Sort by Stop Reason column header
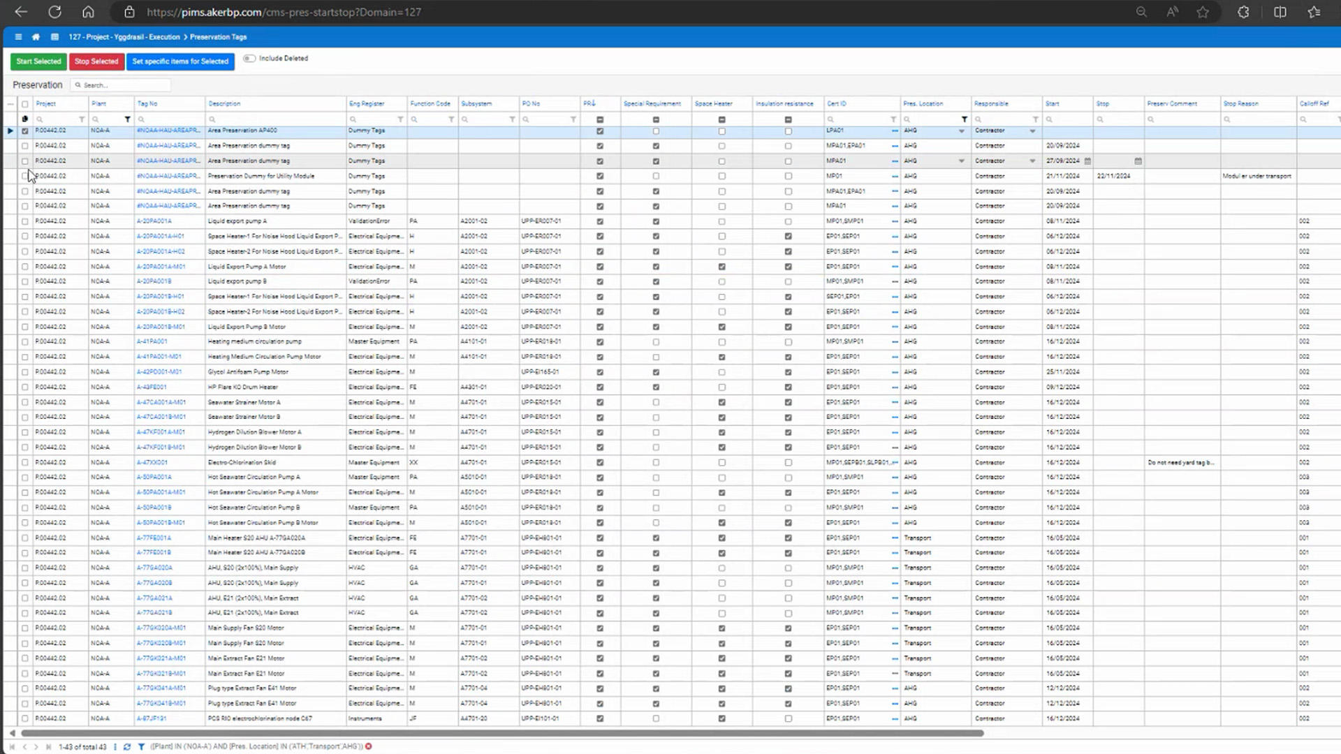 tap(1241, 103)
